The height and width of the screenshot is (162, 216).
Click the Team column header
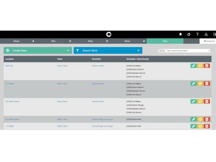click(60, 59)
